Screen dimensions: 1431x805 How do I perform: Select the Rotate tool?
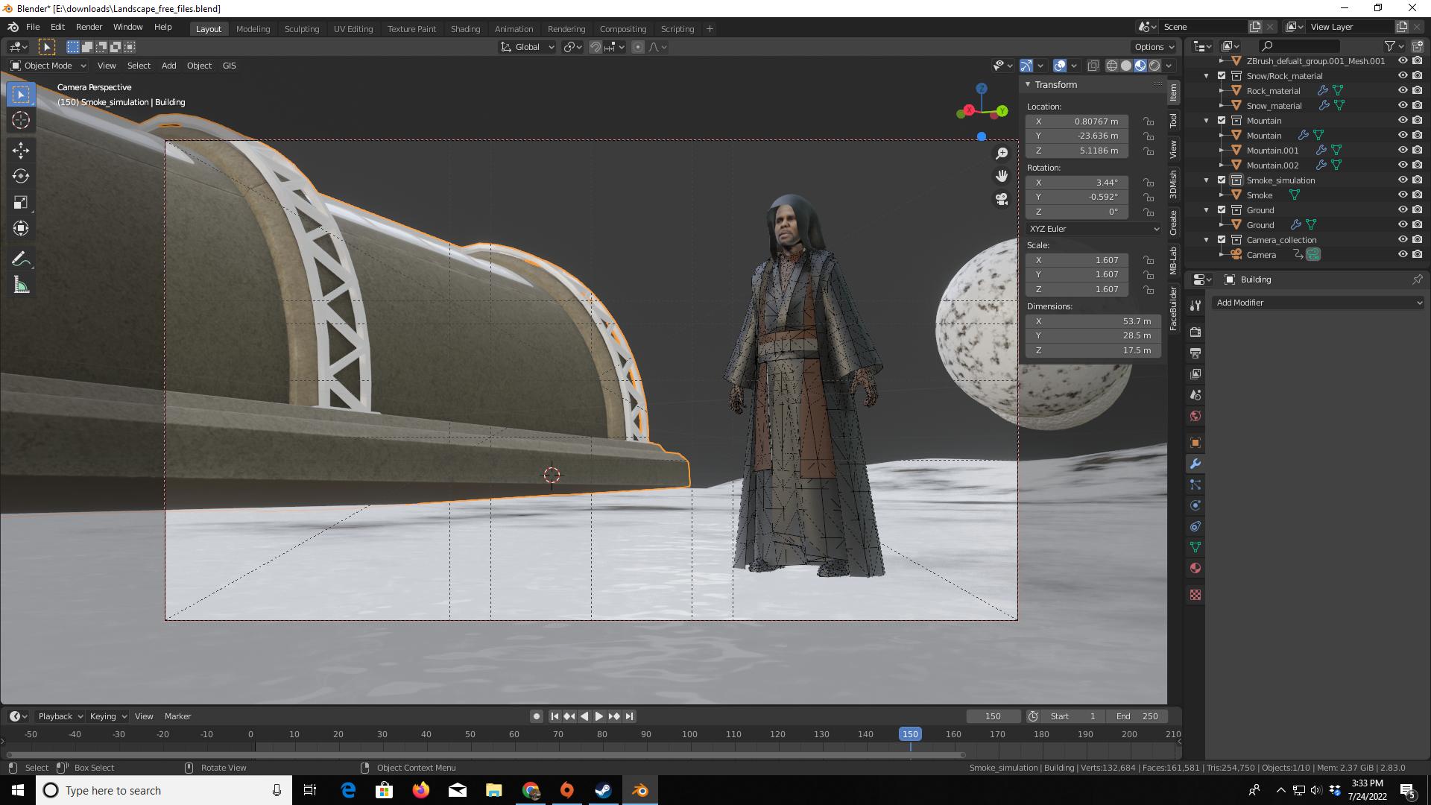(21, 176)
